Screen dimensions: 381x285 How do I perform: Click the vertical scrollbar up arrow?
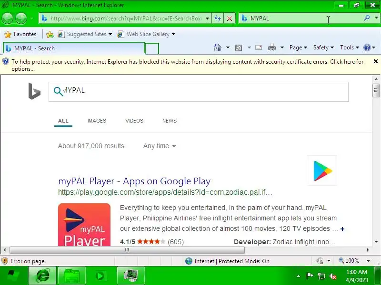[376, 79]
